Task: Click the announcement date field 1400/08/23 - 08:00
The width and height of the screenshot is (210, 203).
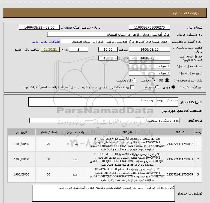Action: [x=39, y=28]
